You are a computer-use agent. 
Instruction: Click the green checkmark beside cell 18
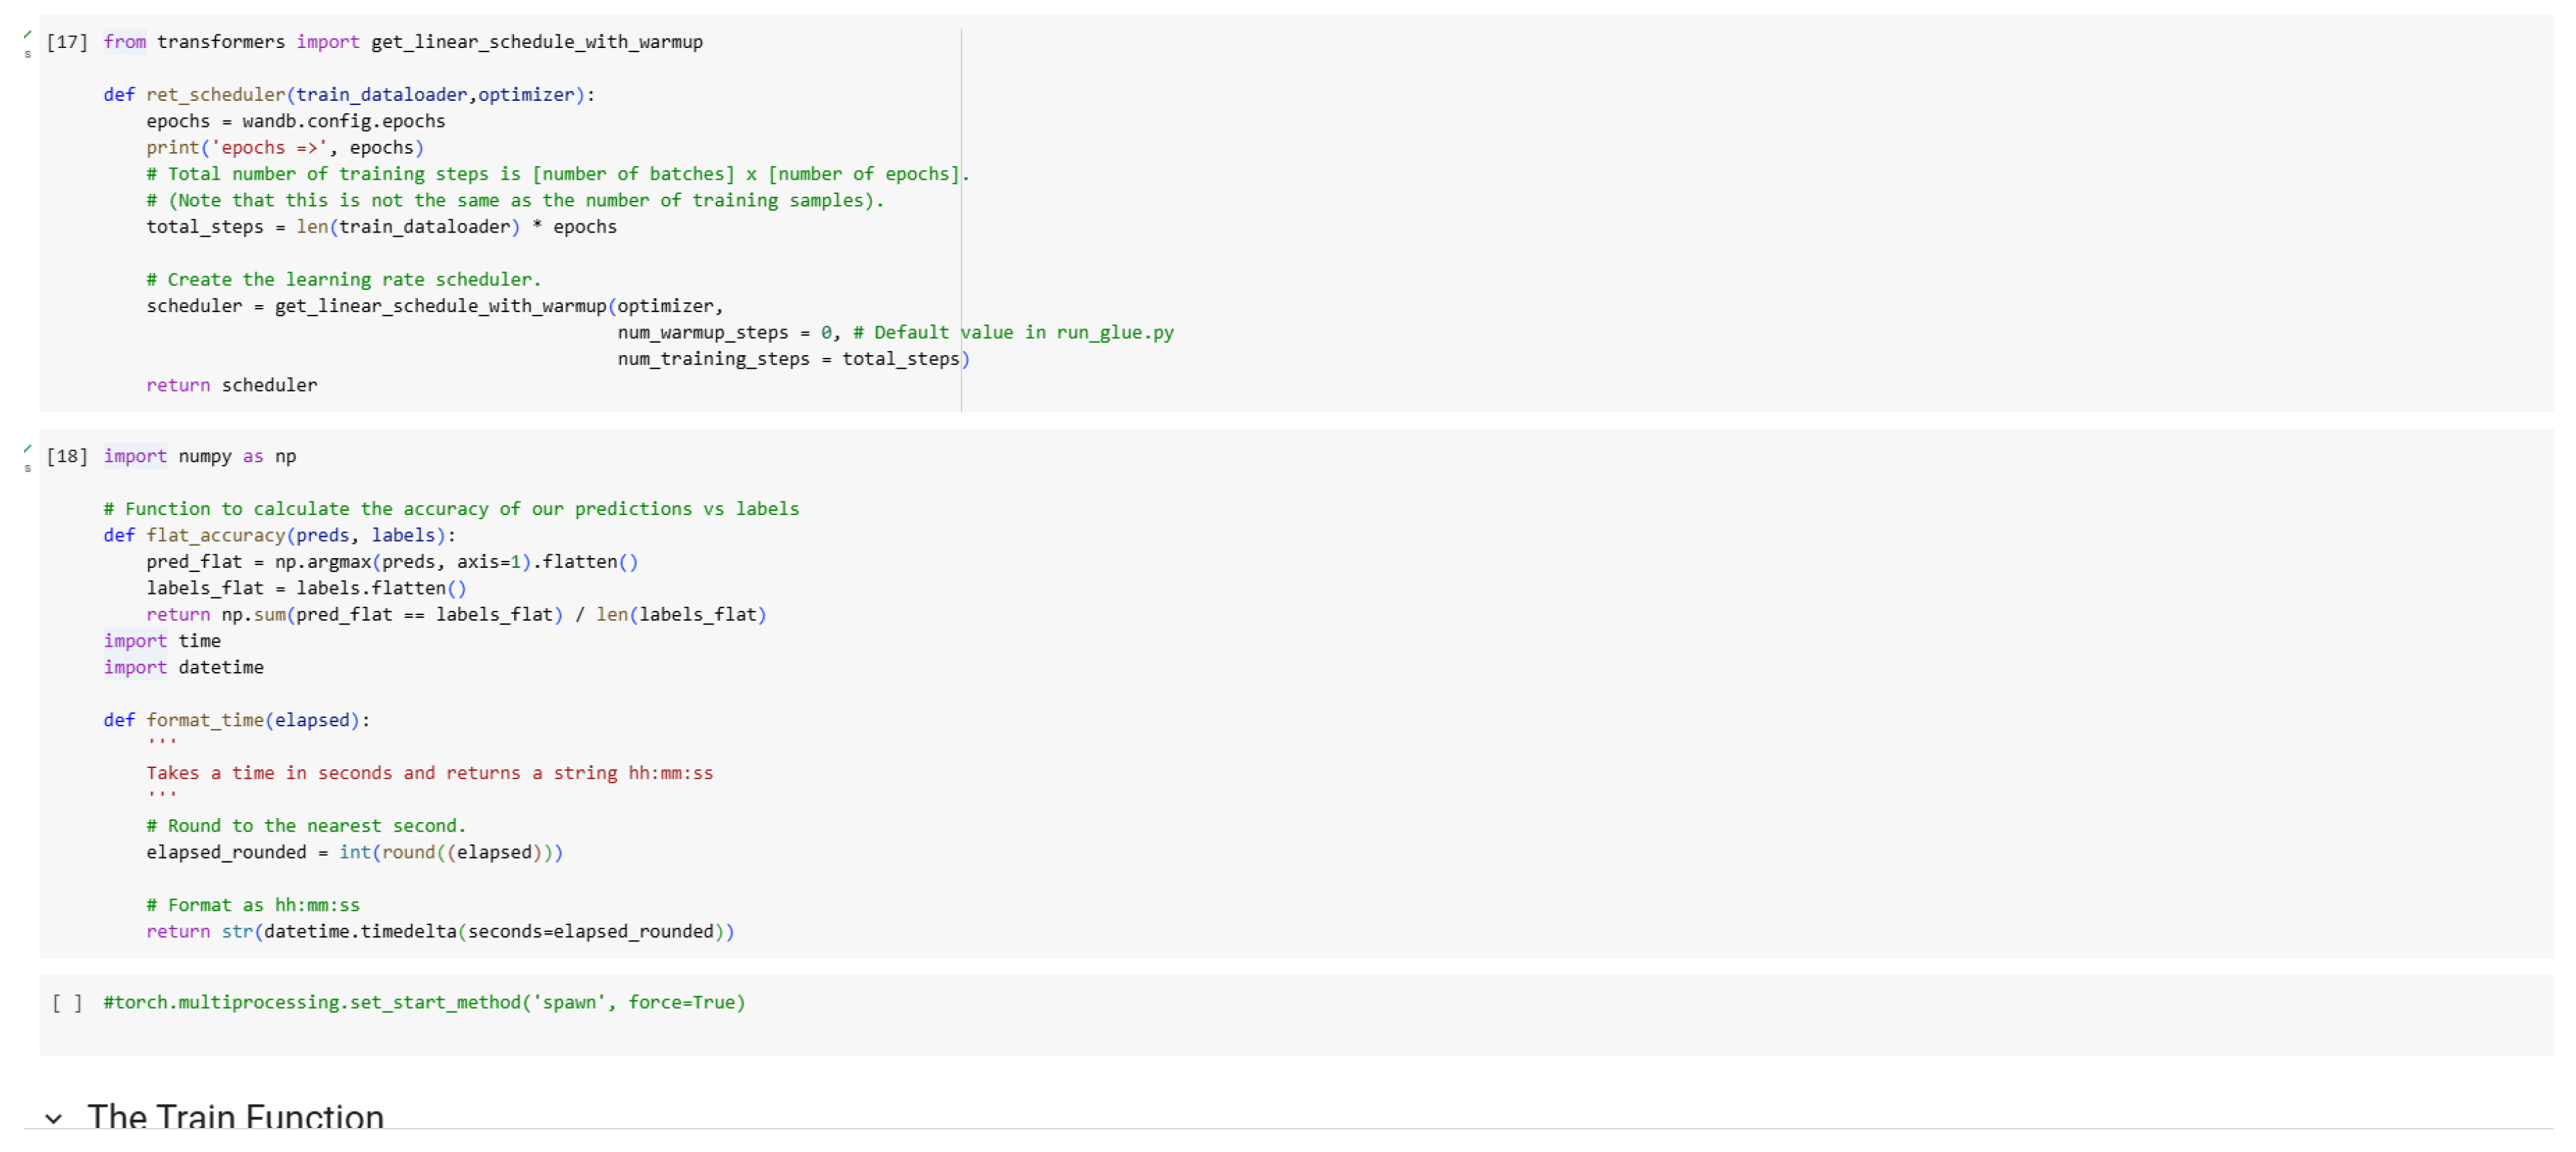pyautogui.click(x=27, y=448)
